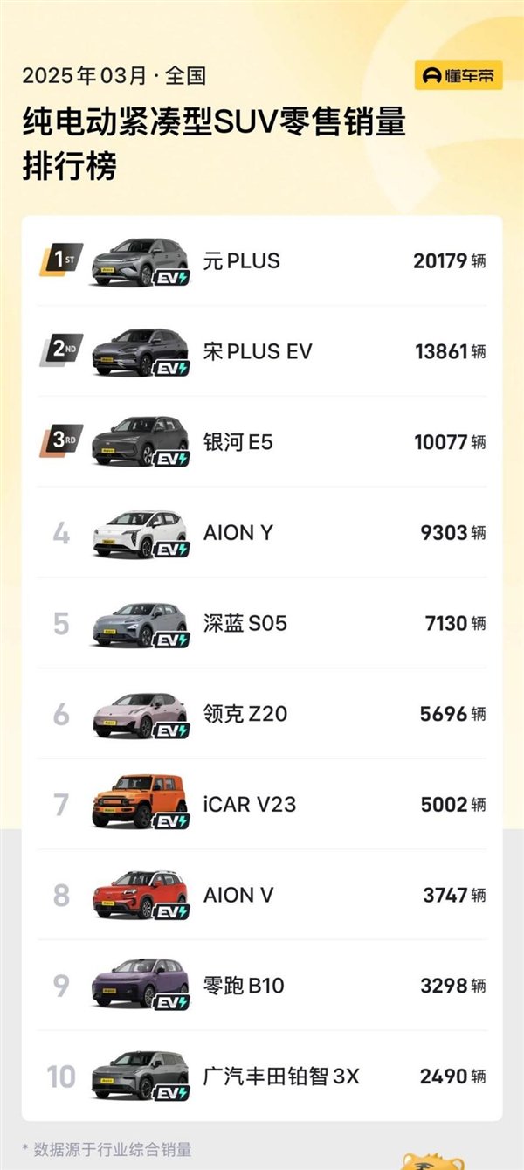Click the 1ST gold rank badge
This screenshot has width=524, height=1170.
[x=61, y=260]
